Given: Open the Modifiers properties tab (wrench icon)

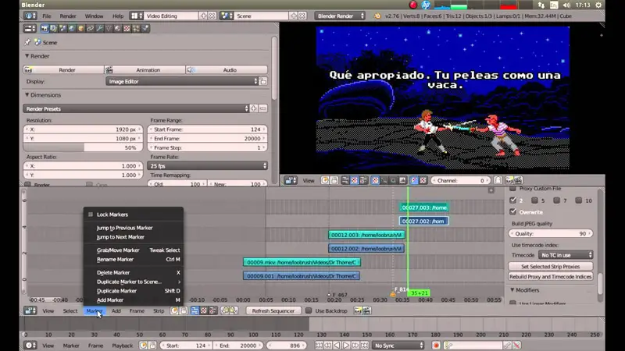Looking at the screenshot, I should (x=100, y=29).
